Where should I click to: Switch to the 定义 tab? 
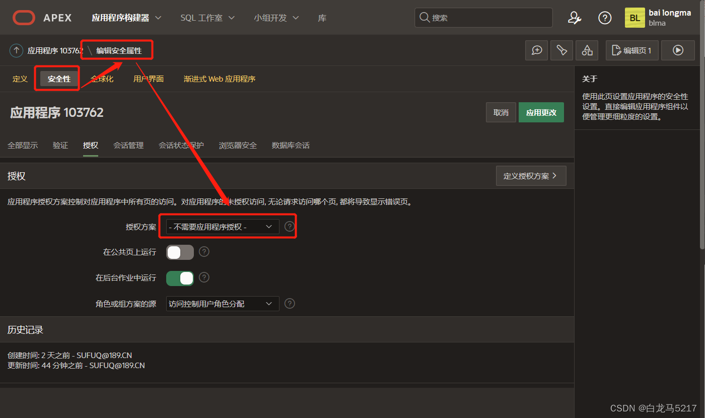[x=20, y=79]
